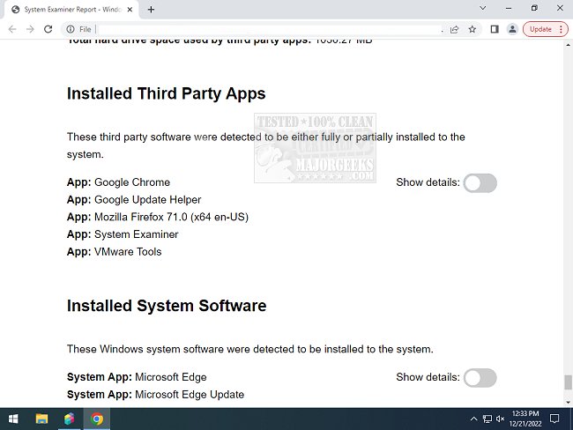Image resolution: width=573 pixels, height=430 pixels.
Task: Click the Chrome icon in the taskbar
Action: 97,419
